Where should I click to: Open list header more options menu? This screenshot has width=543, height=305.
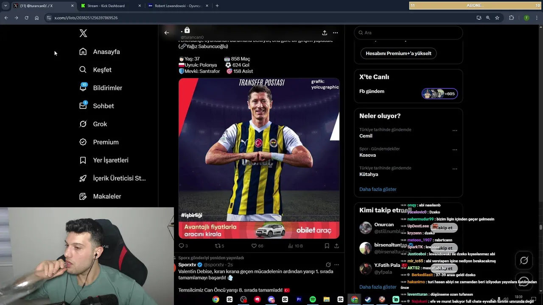[x=335, y=33]
